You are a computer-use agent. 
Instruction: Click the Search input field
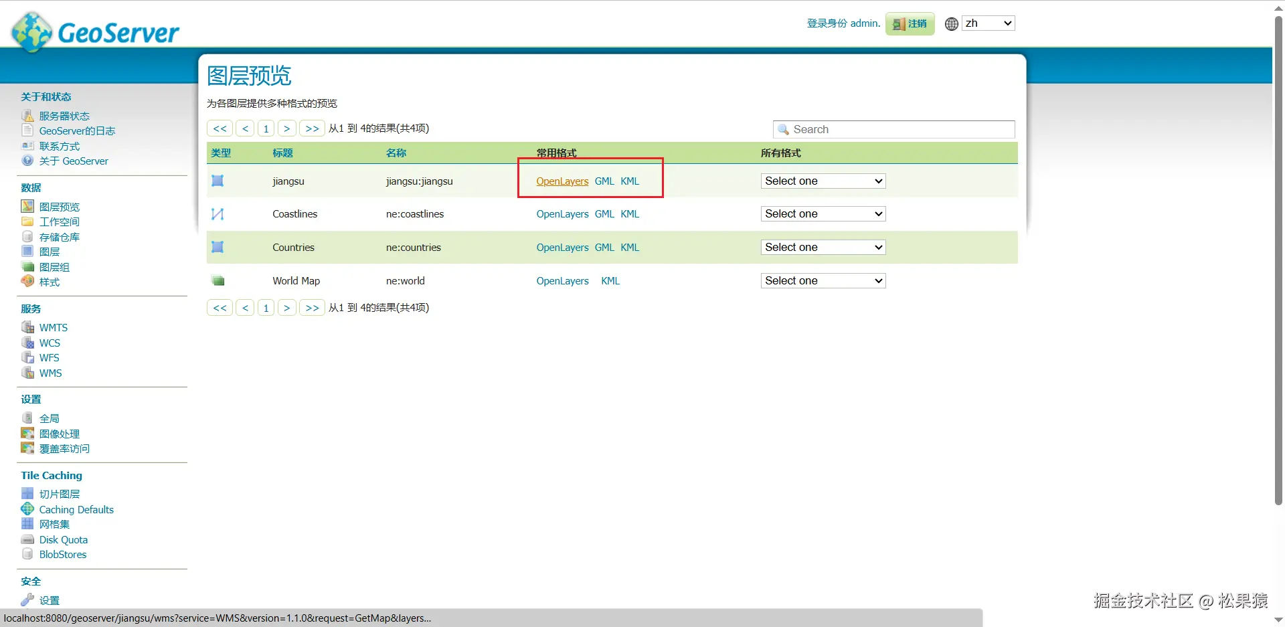(894, 129)
